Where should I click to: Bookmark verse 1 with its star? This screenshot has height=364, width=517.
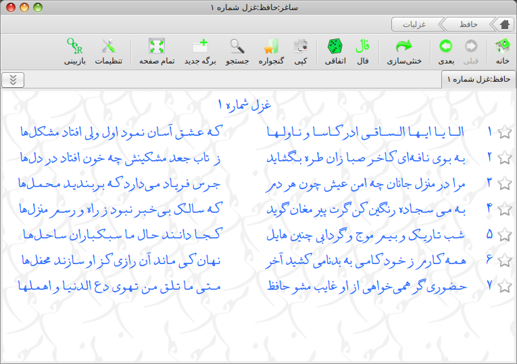click(504, 132)
